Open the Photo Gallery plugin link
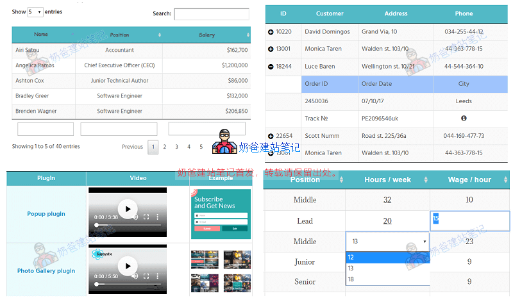This screenshot has height=298, width=513. tap(46, 271)
